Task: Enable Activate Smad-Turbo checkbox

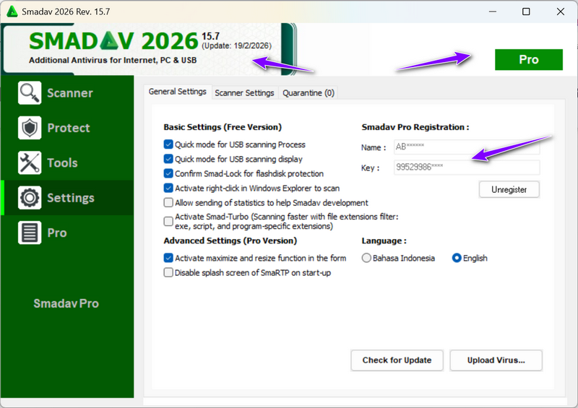Action: tap(168, 221)
